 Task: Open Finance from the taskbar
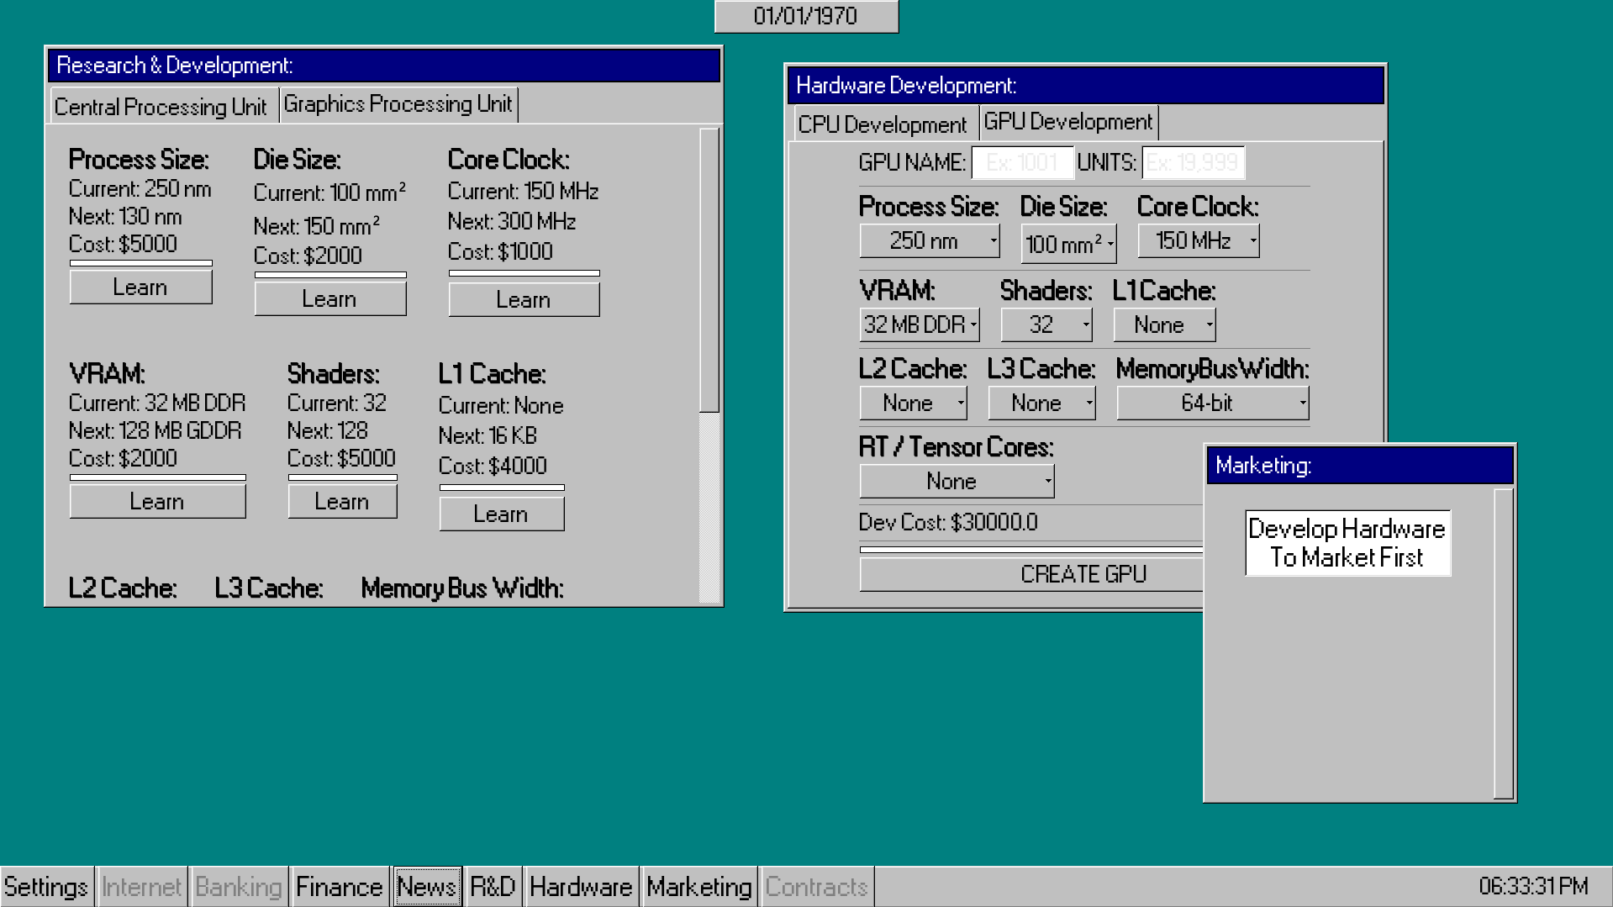click(339, 887)
